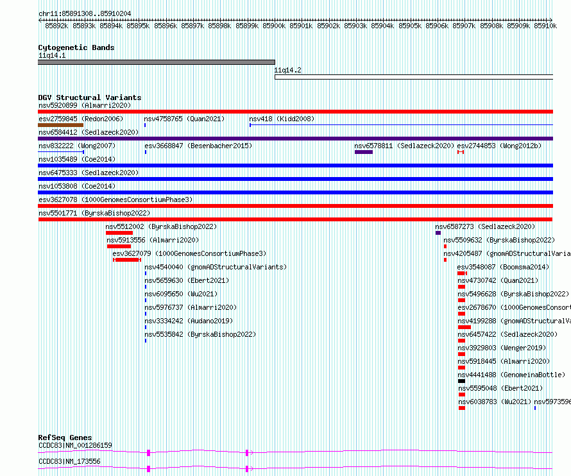Select the nsv4730742 (Quan2021) label
The height and width of the screenshot is (476, 571).
498,281
